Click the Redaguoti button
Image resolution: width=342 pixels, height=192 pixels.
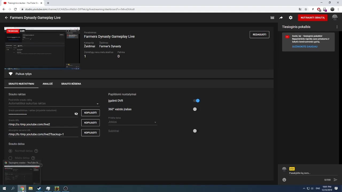(259, 35)
